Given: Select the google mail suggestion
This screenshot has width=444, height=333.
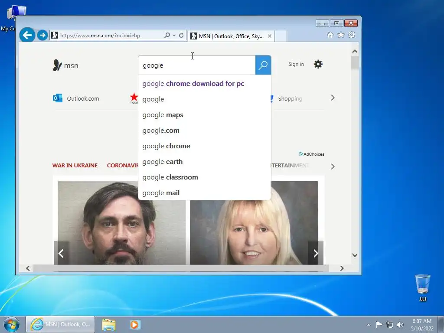Looking at the screenshot, I should [x=205, y=193].
